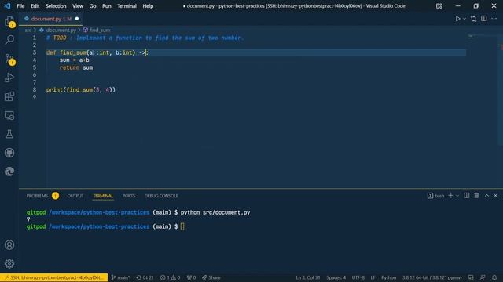
Task: Open the Extensions view
Action: [x=9, y=96]
